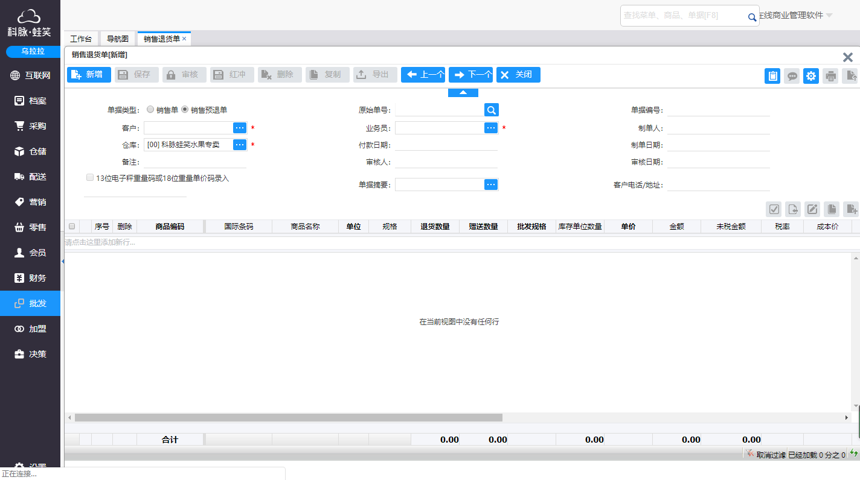860x480 pixels.
Task: Open the 业务员 lookup ellipsis button
Action: tap(491, 128)
